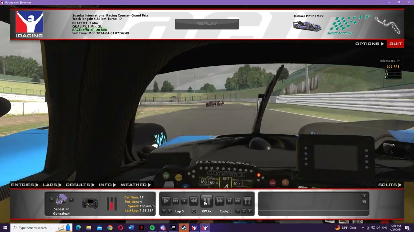The height and width of the screenshot is (232, 414).
Task: Open Google Chrome from the taskbar
Action: 110,228
